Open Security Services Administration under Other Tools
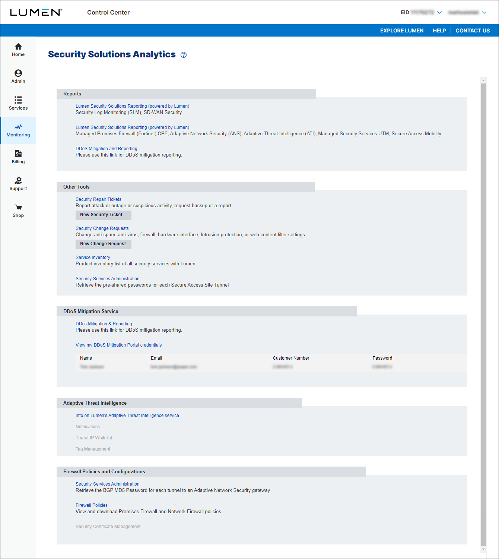Viewport: 499px width, 559px height. (107, 279)
